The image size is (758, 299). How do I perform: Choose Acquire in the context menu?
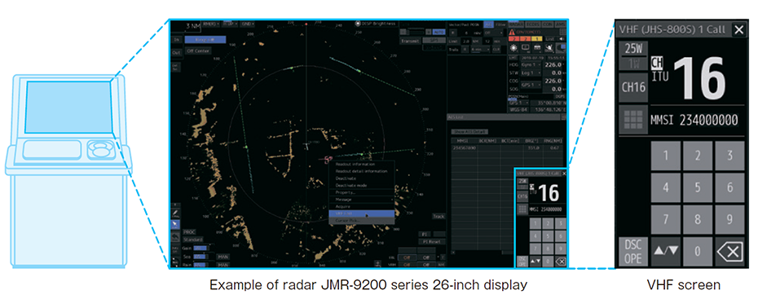[x=362, y=206]
